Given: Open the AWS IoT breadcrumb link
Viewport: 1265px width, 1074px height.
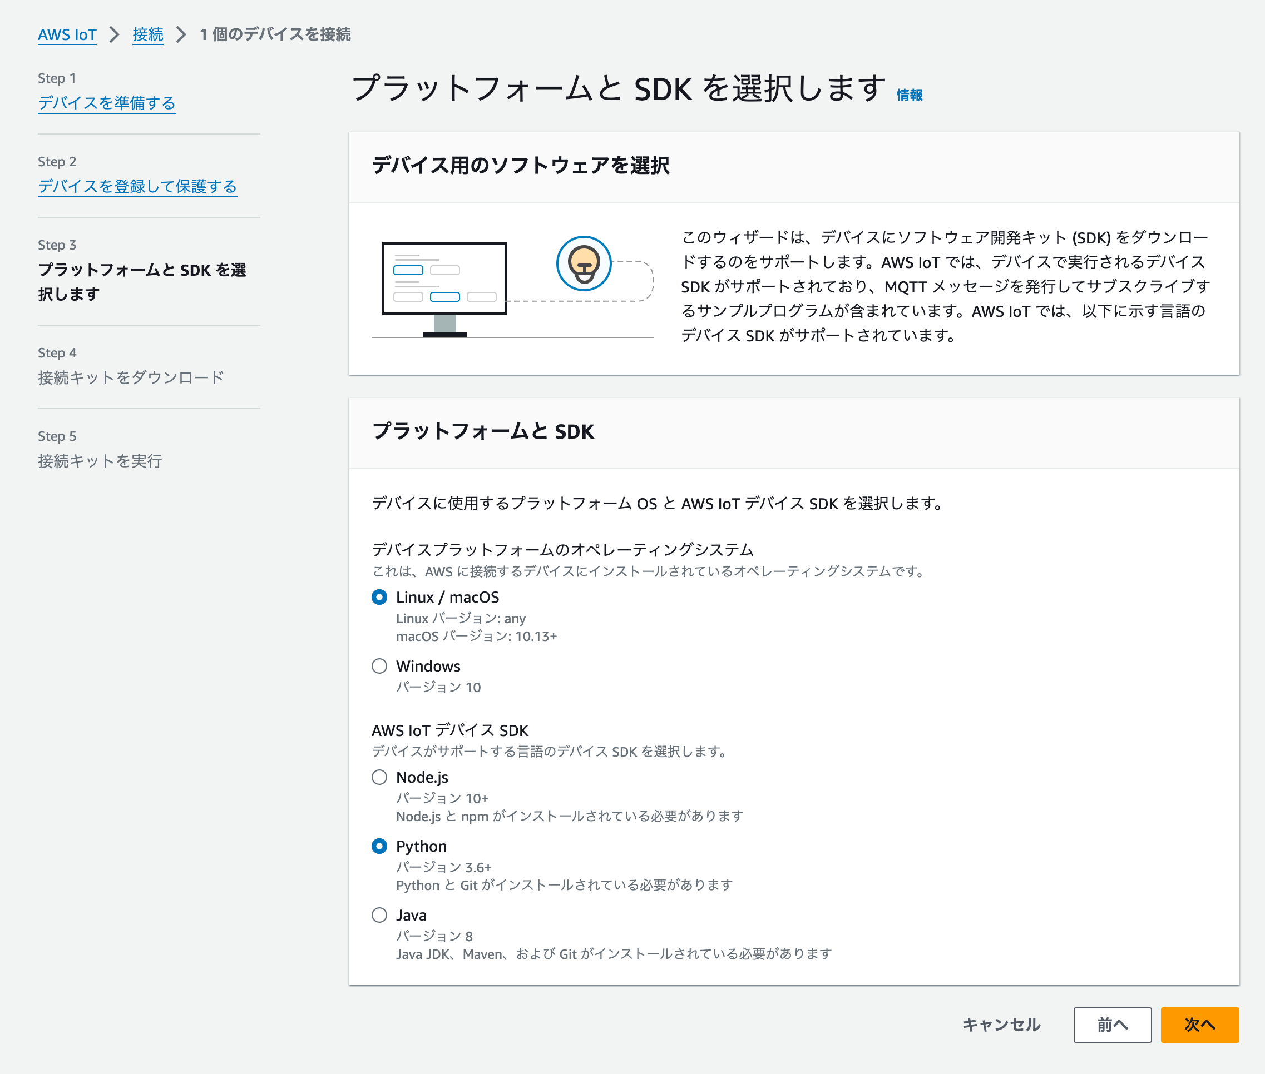Looking at the screenshot, I should pos(67,34).
